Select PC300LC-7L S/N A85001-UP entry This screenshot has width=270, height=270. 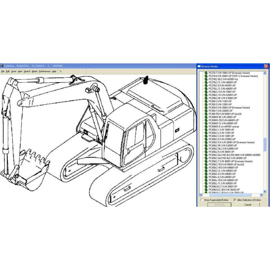(x=223, y=170)
